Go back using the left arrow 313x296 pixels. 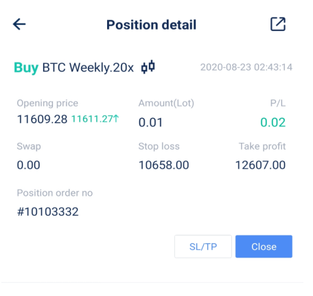(x=19, y=24)
